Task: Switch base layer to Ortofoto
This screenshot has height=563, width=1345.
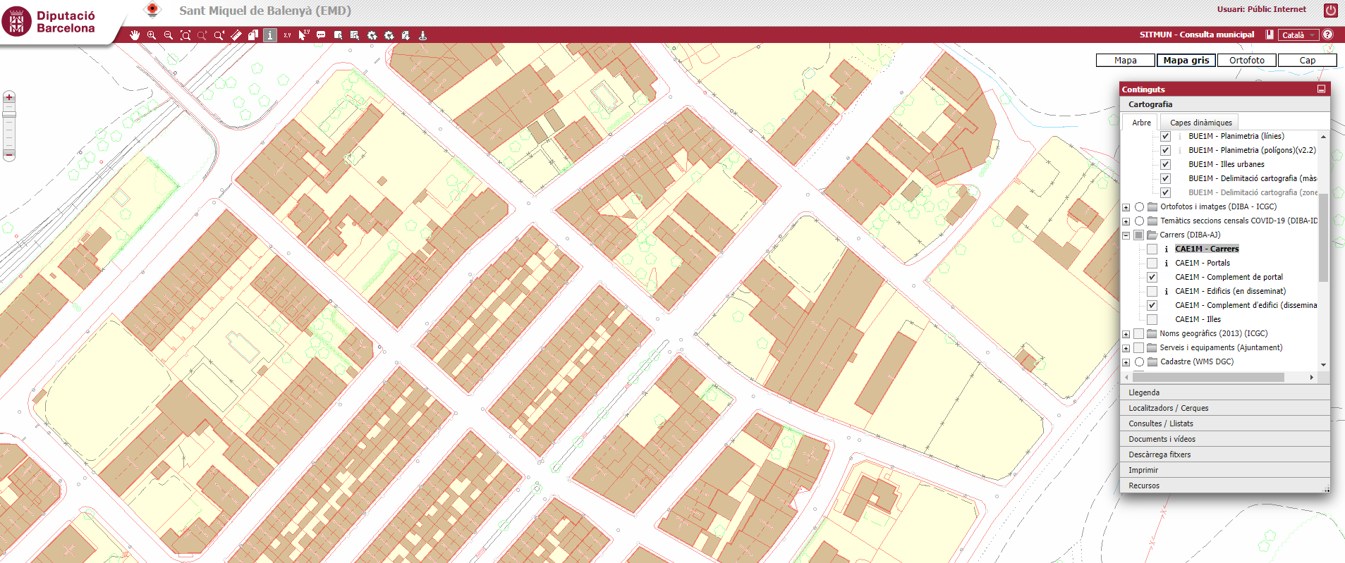Action: click(1247, 61)
